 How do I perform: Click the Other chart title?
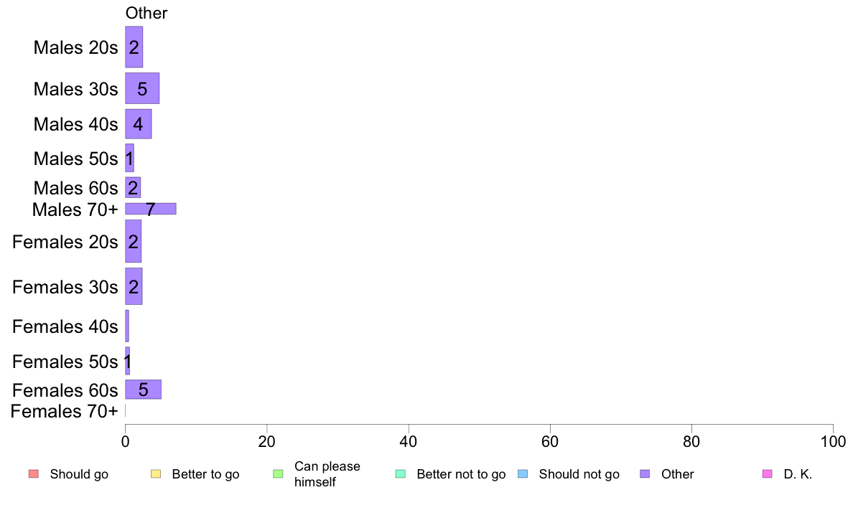[146, 13]
